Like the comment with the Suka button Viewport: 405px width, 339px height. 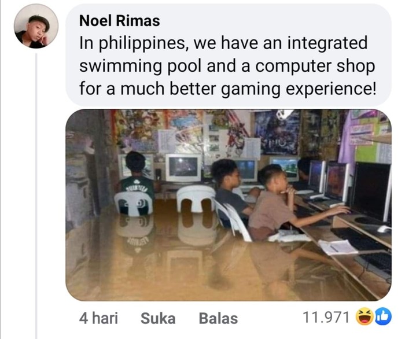pos(158,318)
